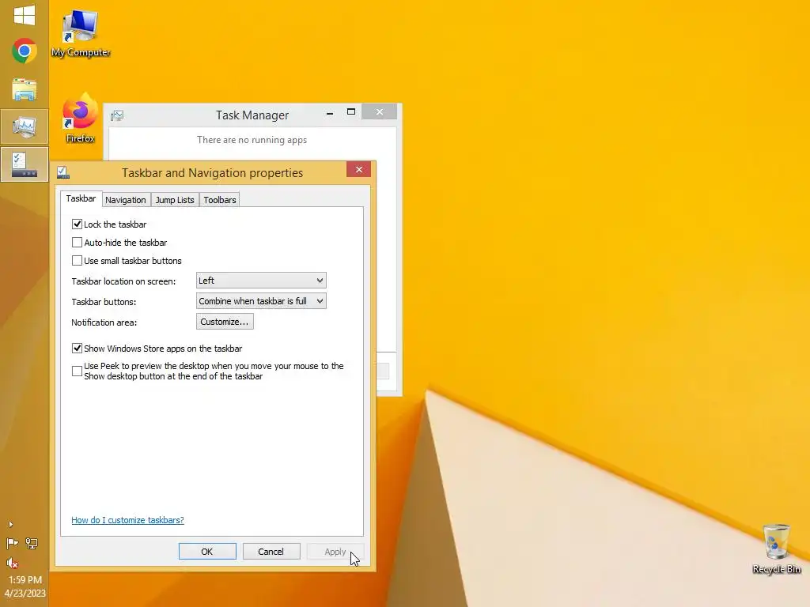Click the Action Center flag icon
Viewport: 810px width, 607px height.
pyautogui.click(x=13, y=543)
